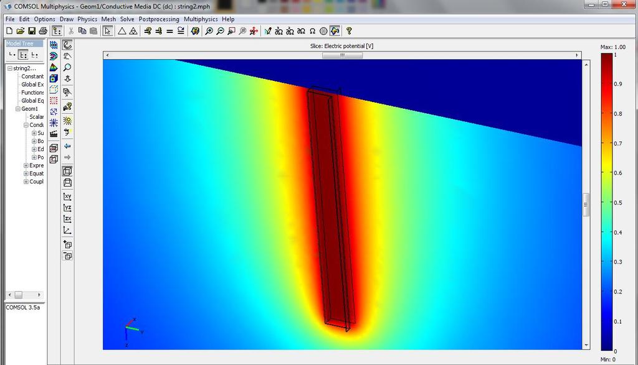Click the Scene Light sun icon
Screen dimensions: 638x365
pyautogui.click(x=67, y=121)
